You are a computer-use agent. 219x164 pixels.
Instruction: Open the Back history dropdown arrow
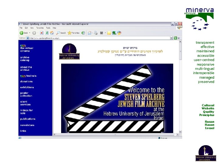pyautogui.click(x=30, y=33)
